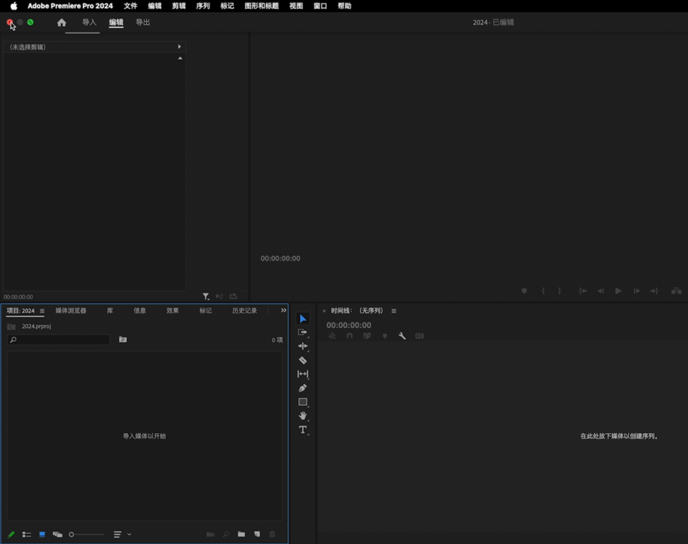Click the export frame icon in source panel
688x544 pixels.
[233, 297]
